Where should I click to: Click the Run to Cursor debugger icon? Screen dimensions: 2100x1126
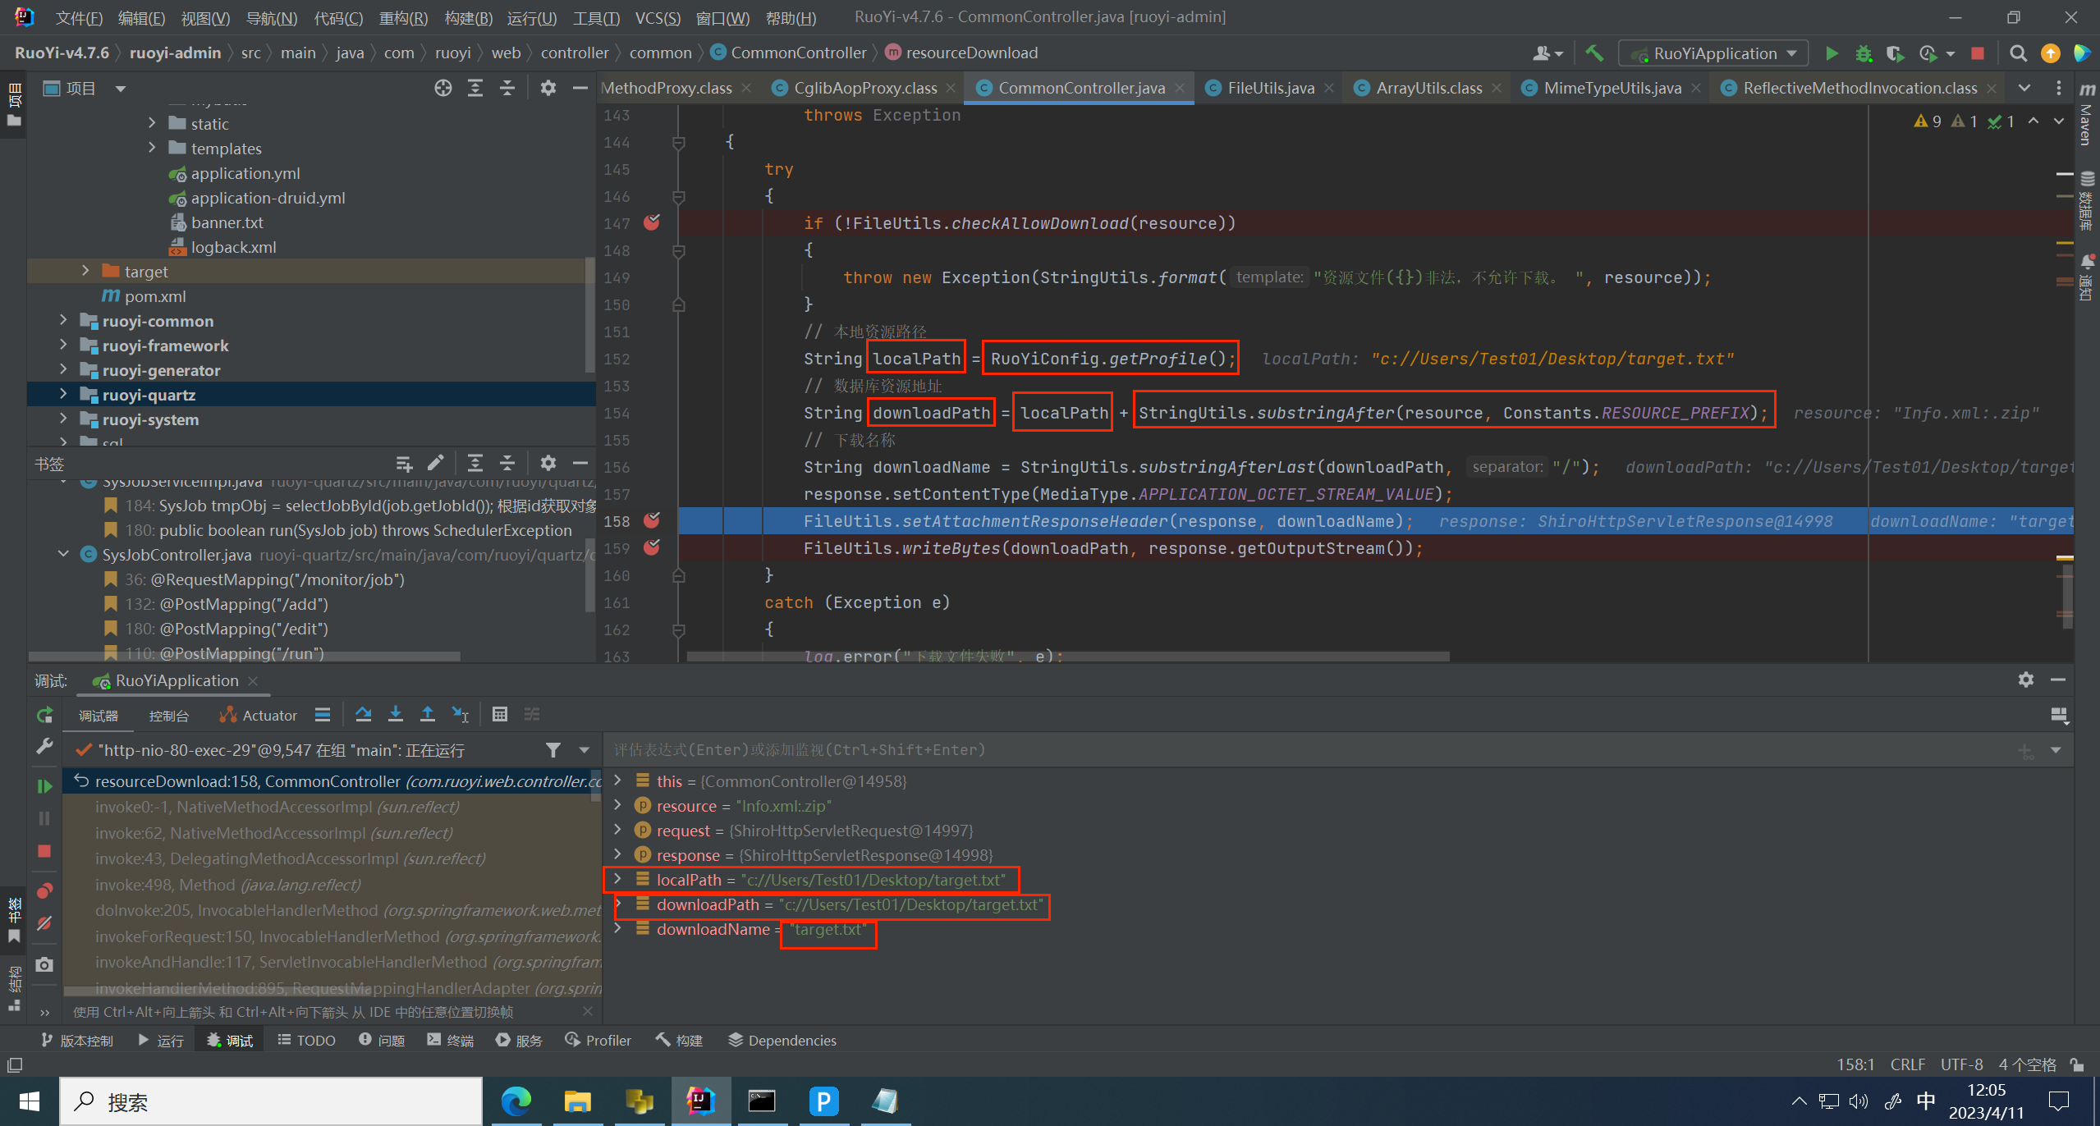tap(461, 715)
